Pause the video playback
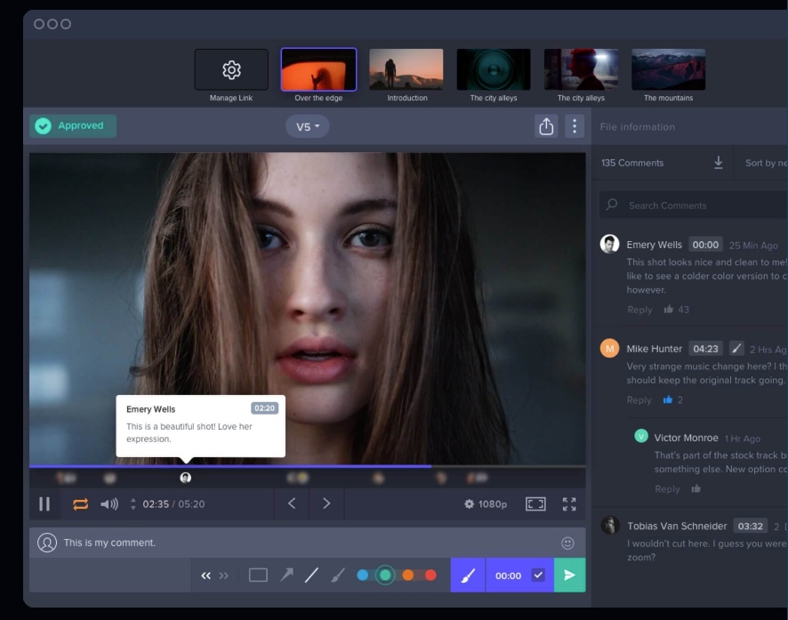This screenshot has width=788, height=620. pyautogui.click(x=44, y=503)
